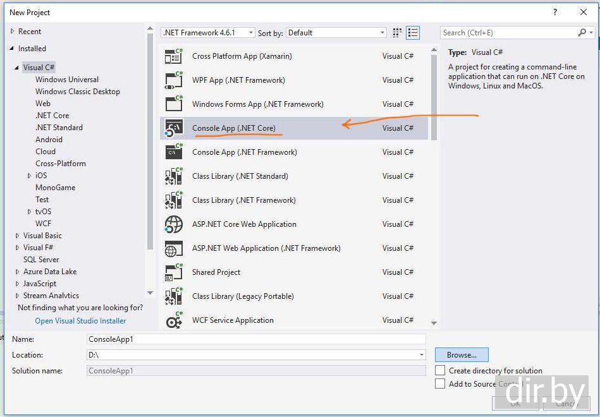
Task: Click the Solution name field
Action: [256, 371]
